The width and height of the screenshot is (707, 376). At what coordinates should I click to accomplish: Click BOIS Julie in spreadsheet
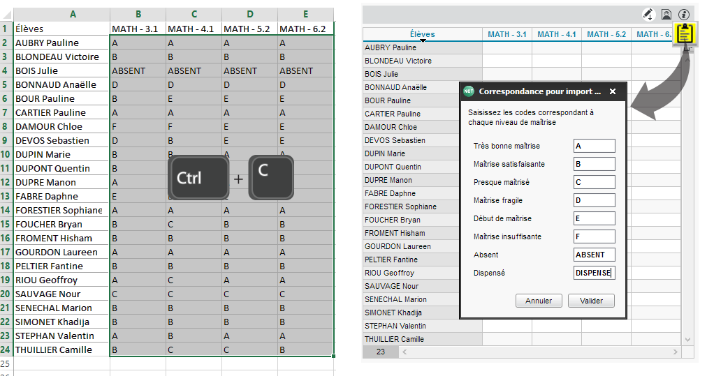[x=61, y=70]
